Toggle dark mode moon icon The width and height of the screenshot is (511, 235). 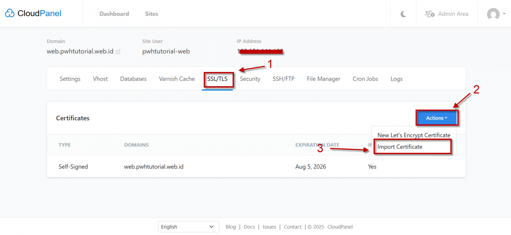403,14
